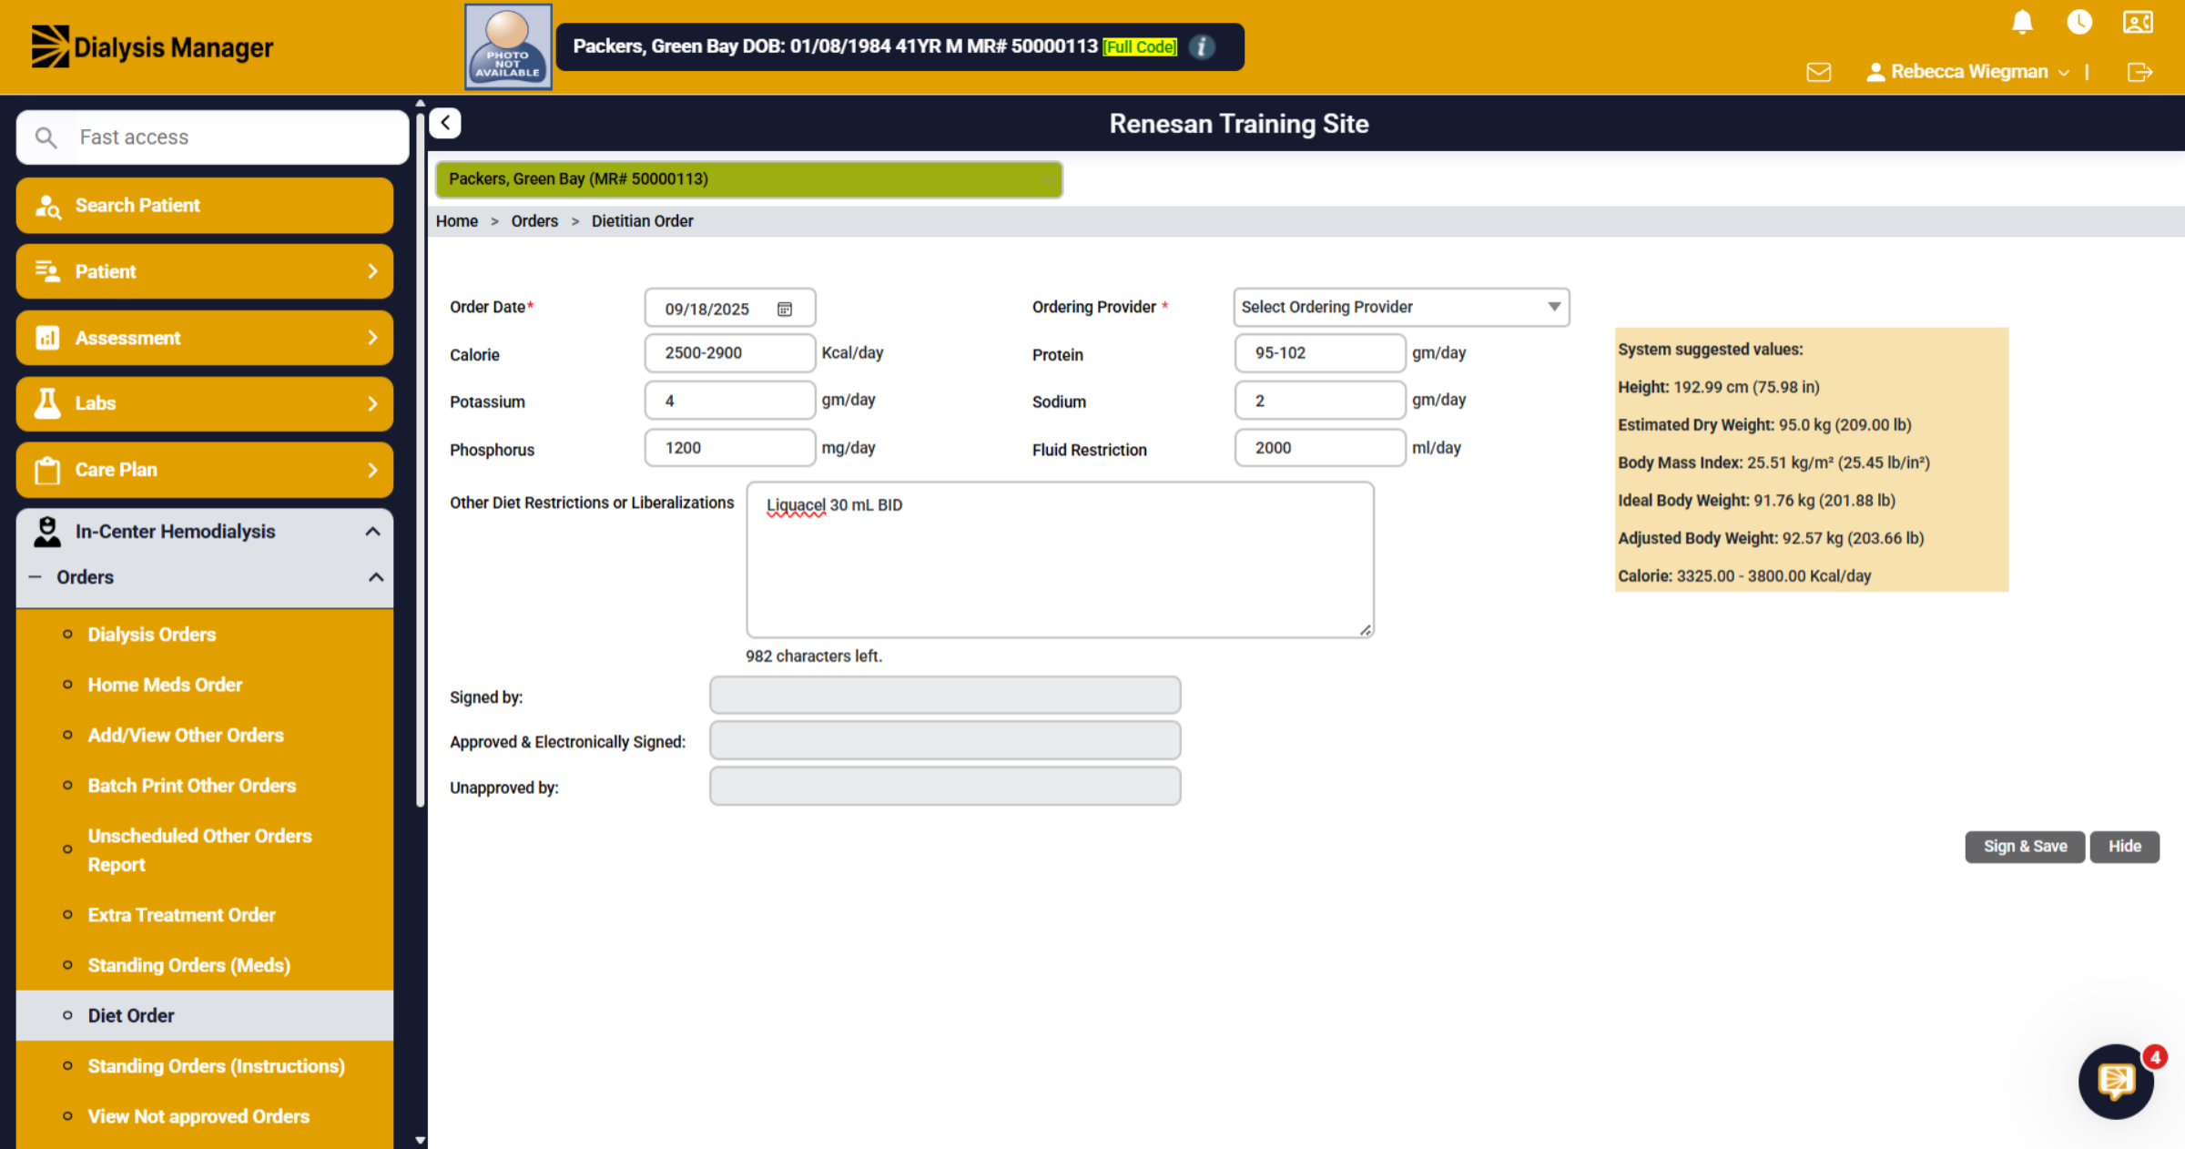Go to Home breadcrumb link
This screenshot has width=2185, height=1149.
coord(456,221)
